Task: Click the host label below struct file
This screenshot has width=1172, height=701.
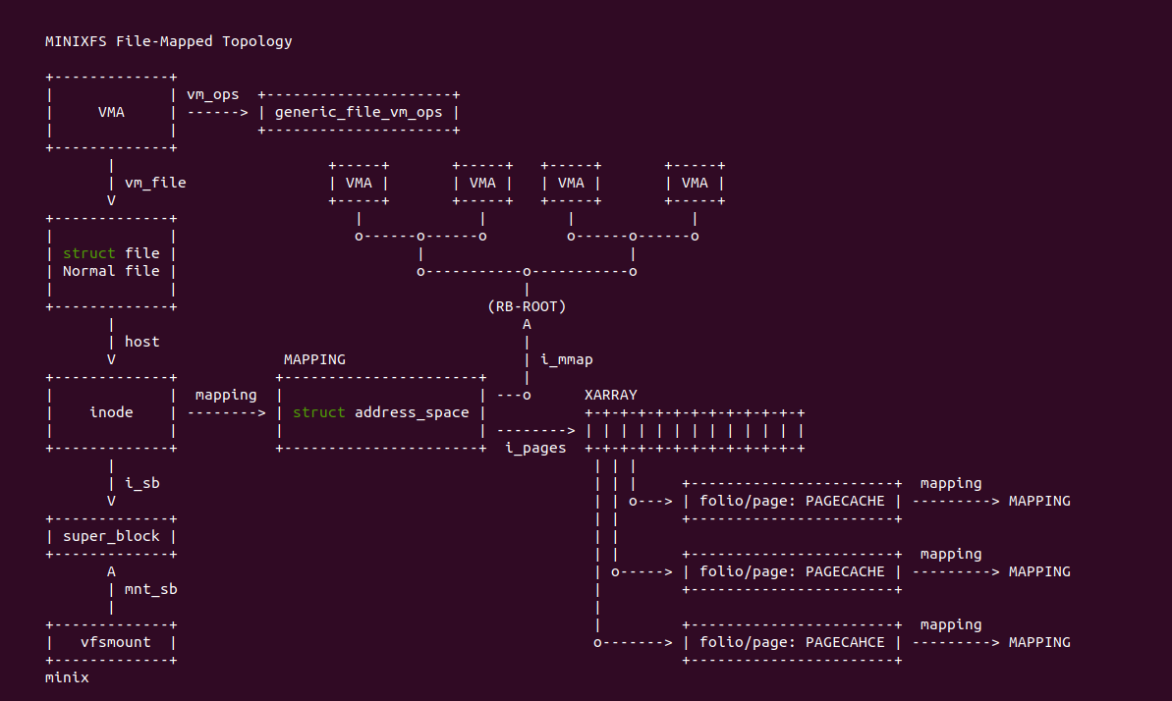Action: click(x=142, y=342)
